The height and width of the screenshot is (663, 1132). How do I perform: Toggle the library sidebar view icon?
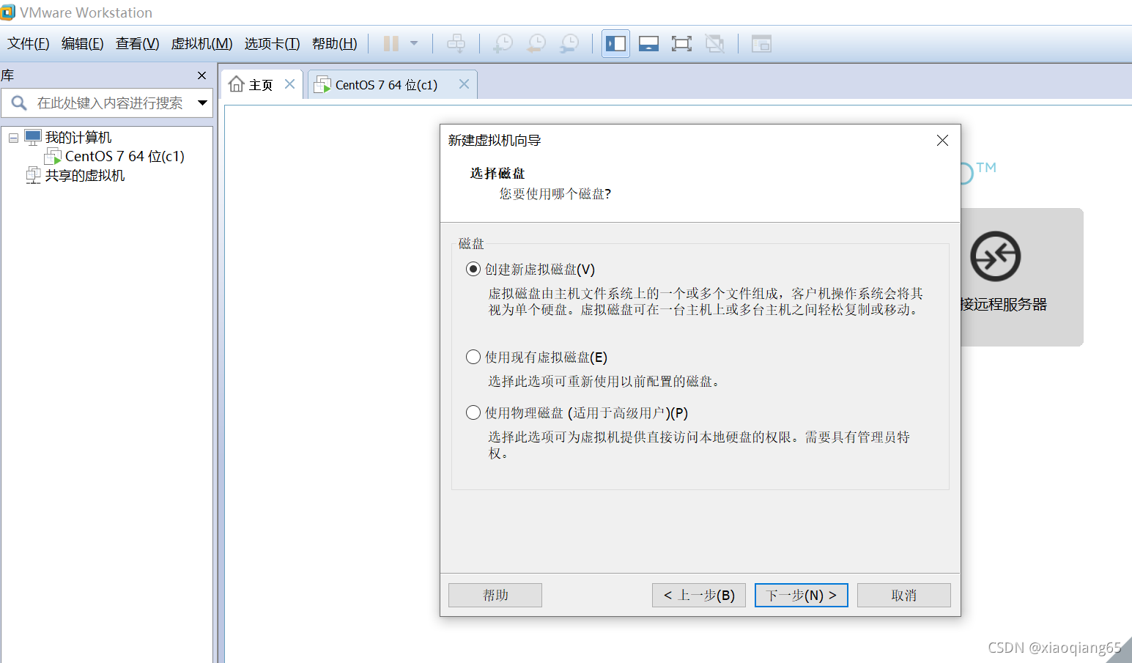(x=615, y=44)
